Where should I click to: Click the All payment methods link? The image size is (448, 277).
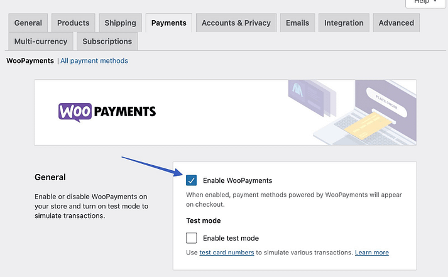(94, 61)
